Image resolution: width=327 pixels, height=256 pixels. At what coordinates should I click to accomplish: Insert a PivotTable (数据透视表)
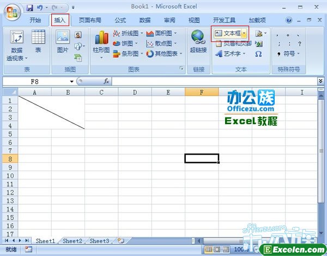pyautogui.click(x=17, y=45)
